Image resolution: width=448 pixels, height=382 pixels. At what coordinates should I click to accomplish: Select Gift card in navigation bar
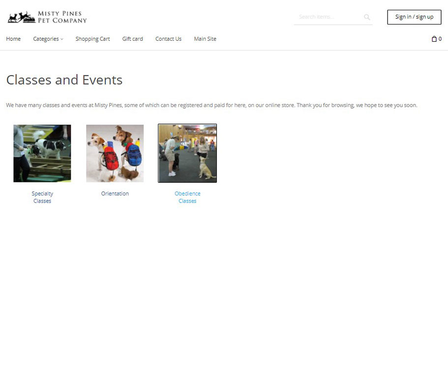click(x=132, y=39)
